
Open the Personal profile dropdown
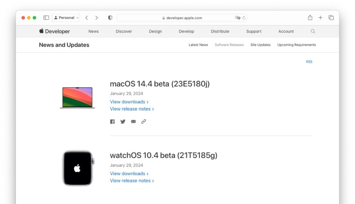click(x=66, y=17)
